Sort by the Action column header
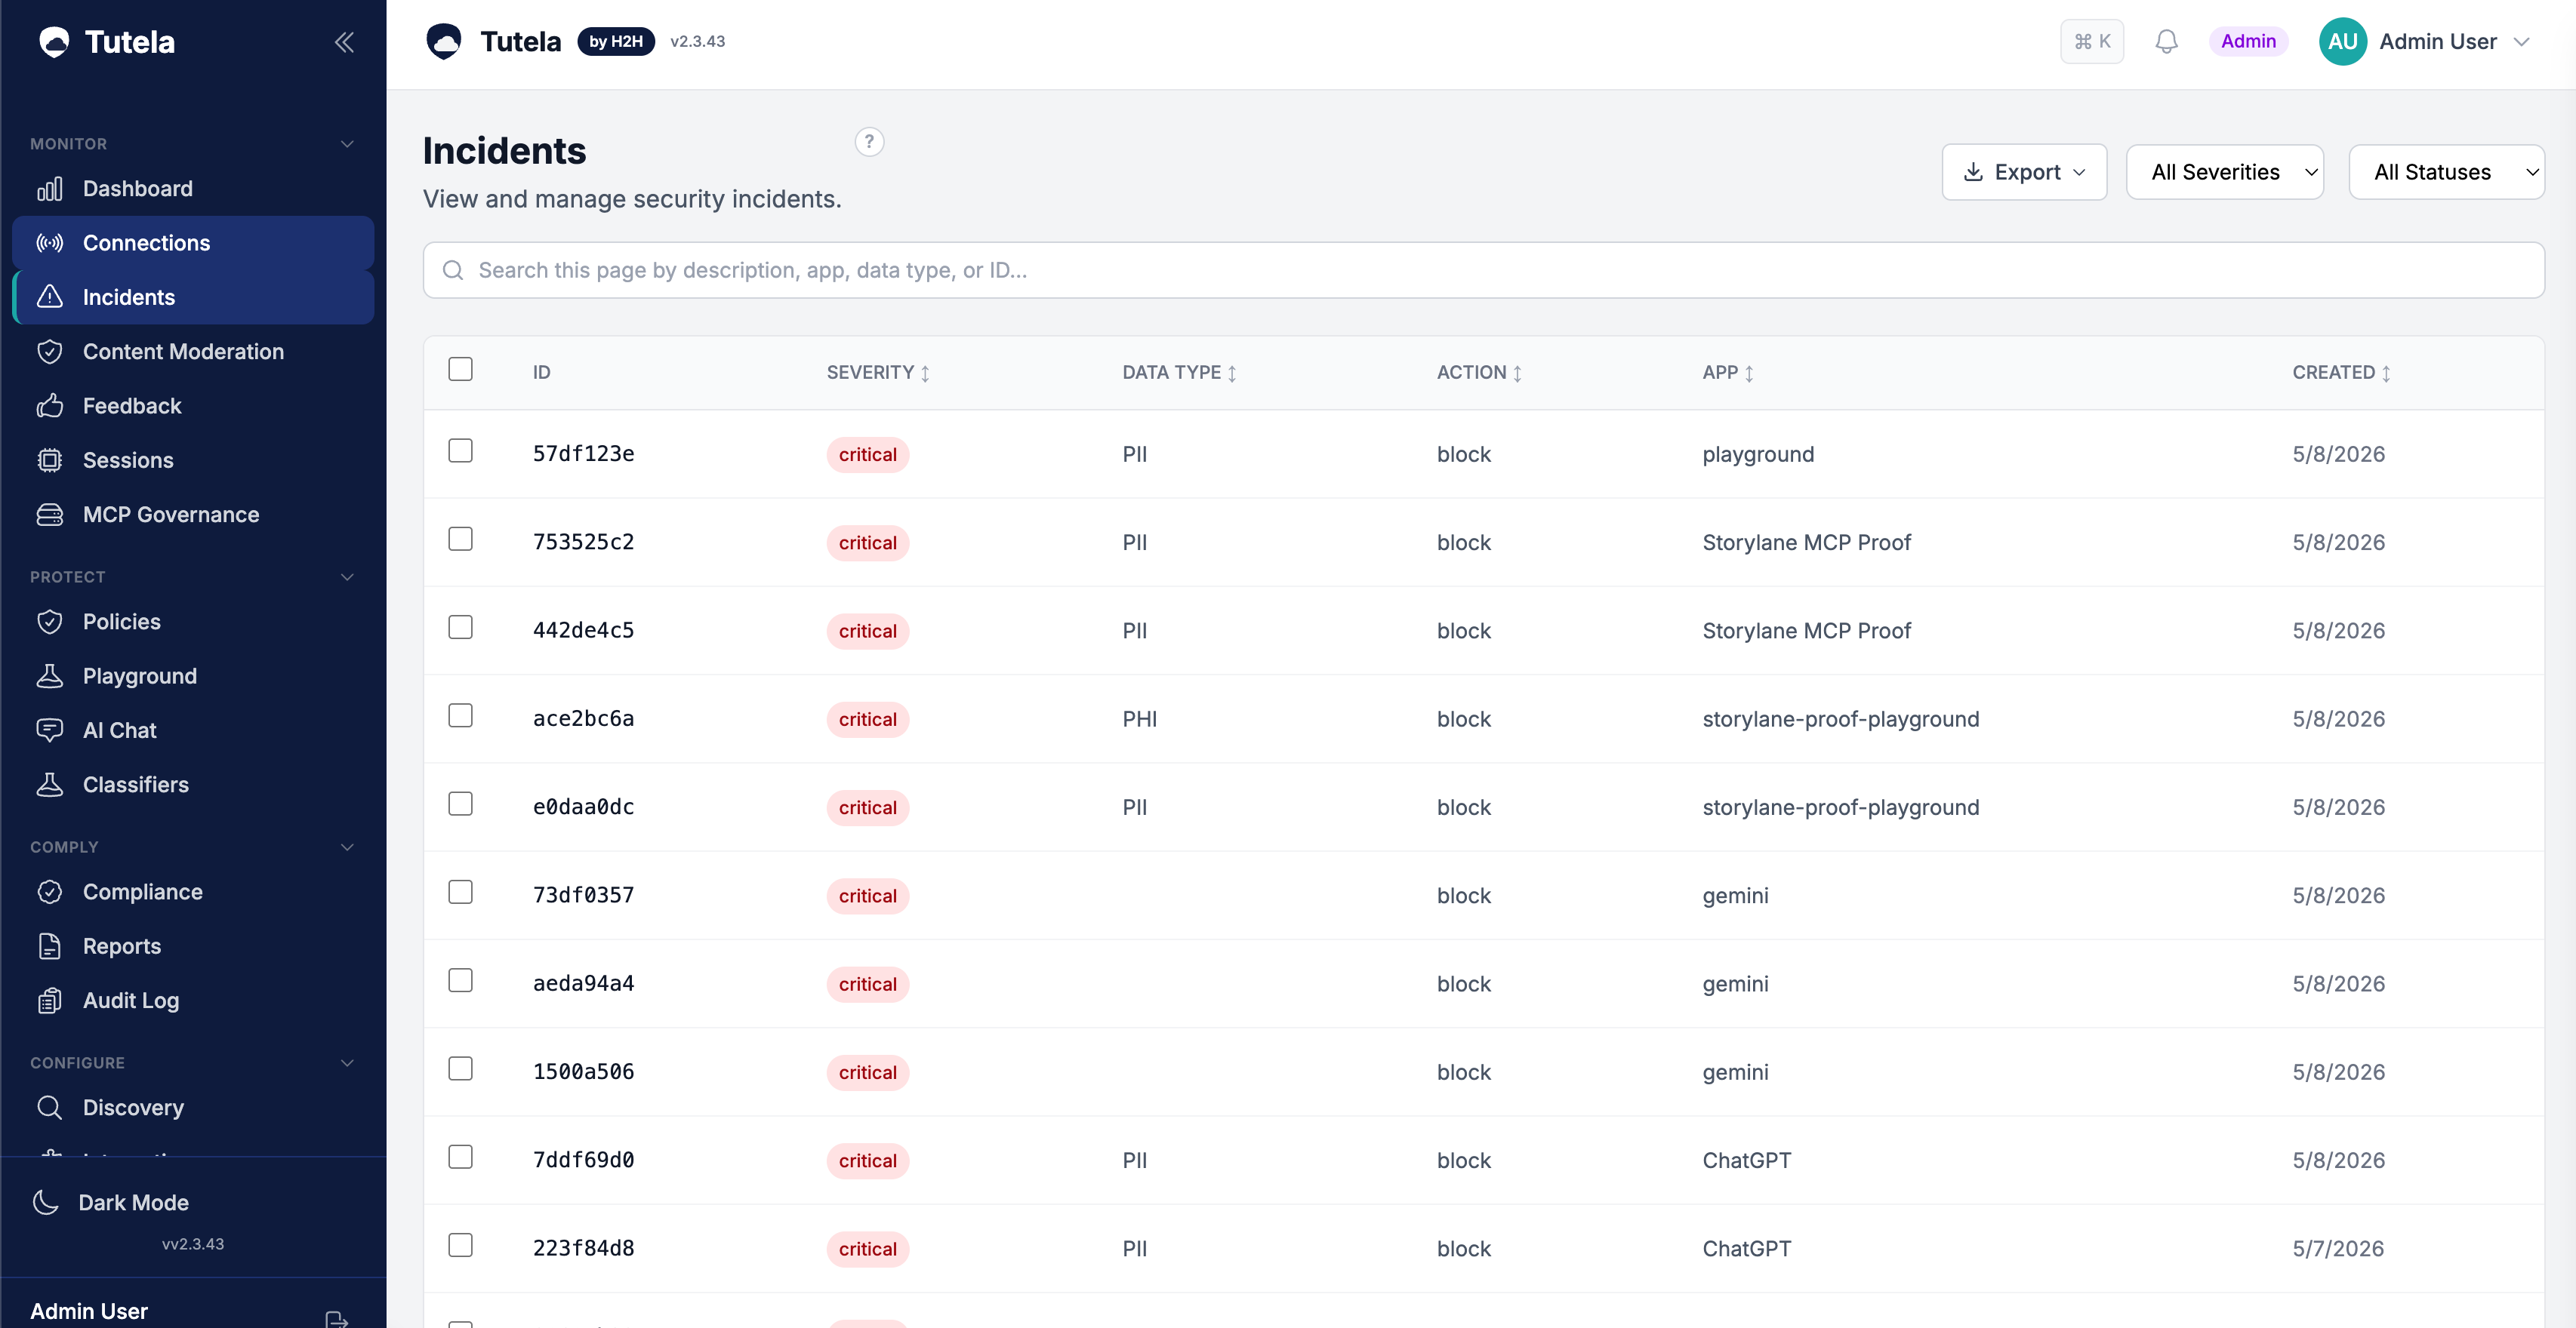This screenshot has height=1328, width=2576. click(1479, 373)
